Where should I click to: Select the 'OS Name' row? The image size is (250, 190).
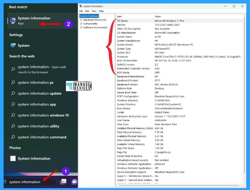coord(179,21)
